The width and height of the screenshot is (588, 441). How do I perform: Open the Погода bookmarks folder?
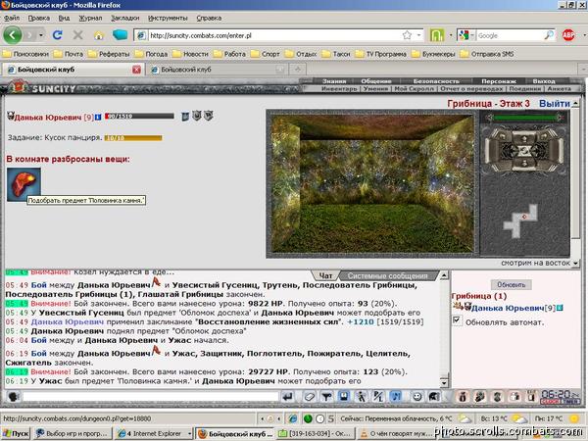click(x=152, y=54)
